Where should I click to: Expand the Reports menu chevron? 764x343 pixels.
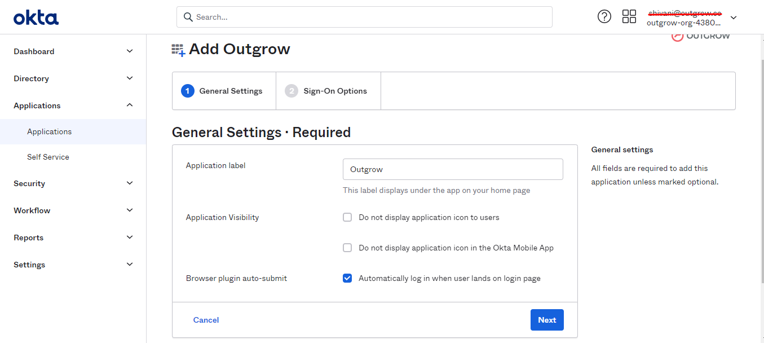(130, 238)
